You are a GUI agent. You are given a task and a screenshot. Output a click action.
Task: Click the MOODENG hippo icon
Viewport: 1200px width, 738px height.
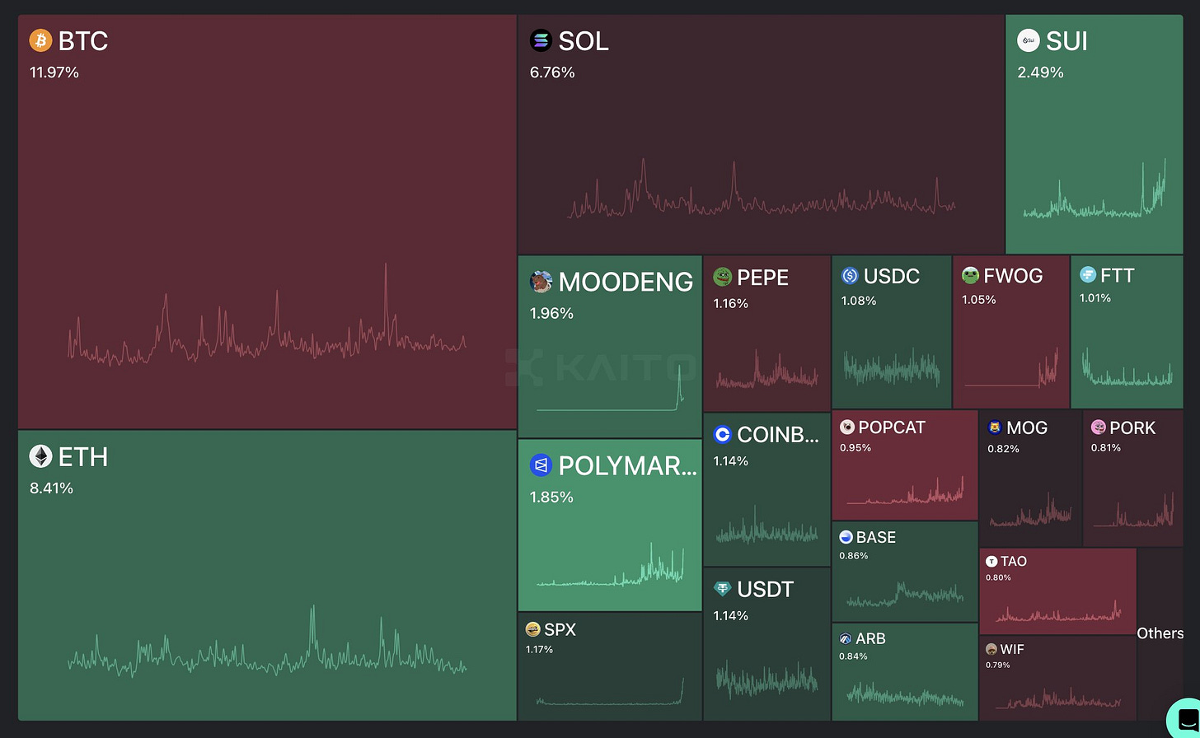(x=541, y=282)
